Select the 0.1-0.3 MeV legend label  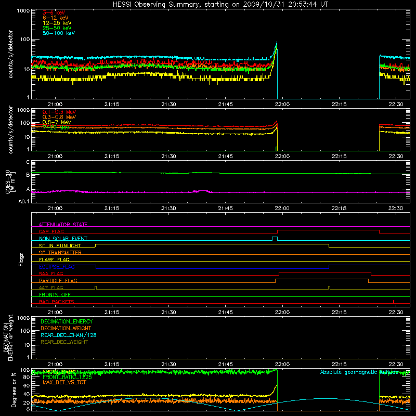(59, 112)
